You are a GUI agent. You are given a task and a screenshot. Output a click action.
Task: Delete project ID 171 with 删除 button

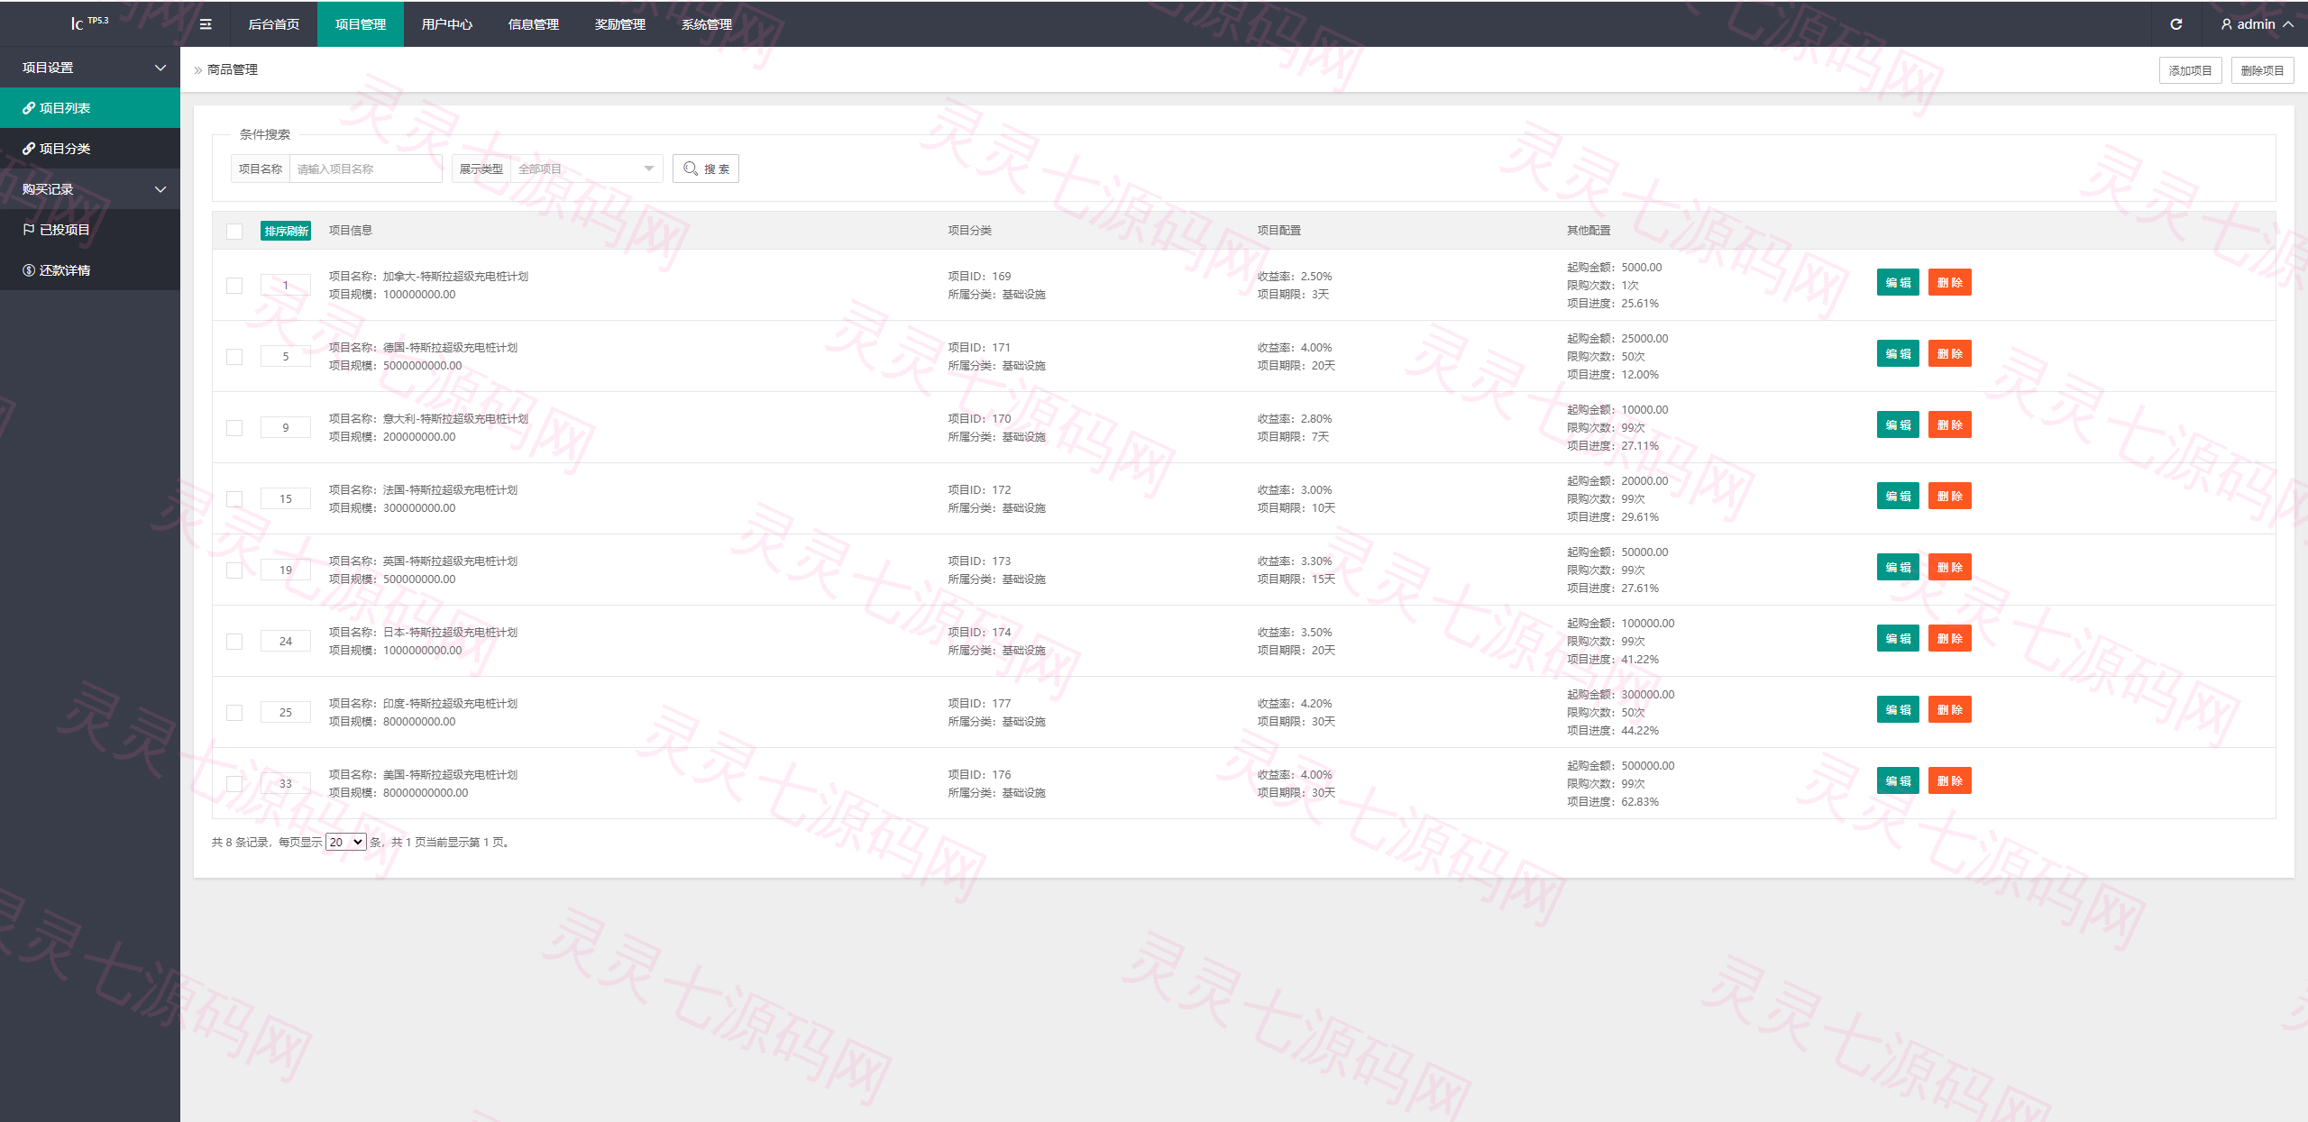[x=1950, y=353]
